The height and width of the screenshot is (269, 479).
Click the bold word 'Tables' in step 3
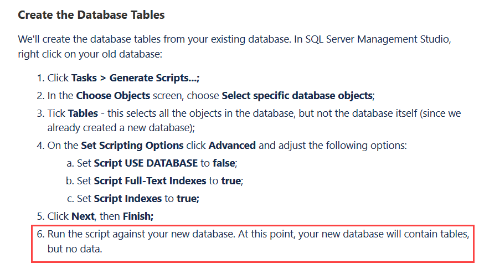point(83,113)
